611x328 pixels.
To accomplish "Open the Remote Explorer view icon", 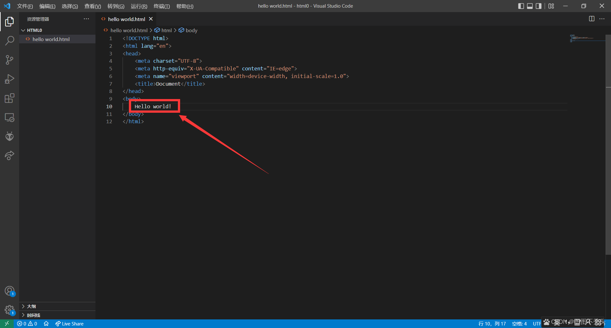I will (x=10, y=118).
